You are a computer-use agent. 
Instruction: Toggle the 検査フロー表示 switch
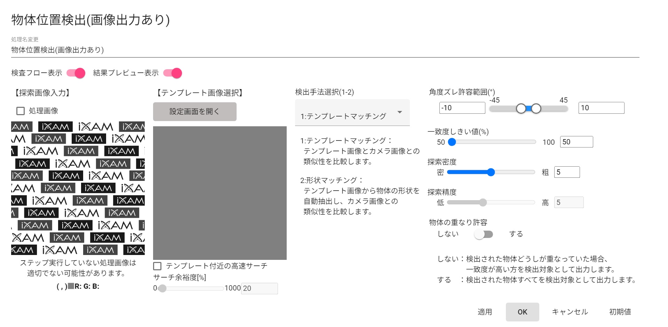pyautogui.click(x=76, y=73)
